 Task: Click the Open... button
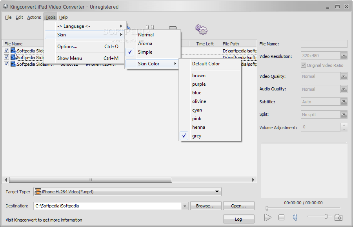[x=238, y=206]
